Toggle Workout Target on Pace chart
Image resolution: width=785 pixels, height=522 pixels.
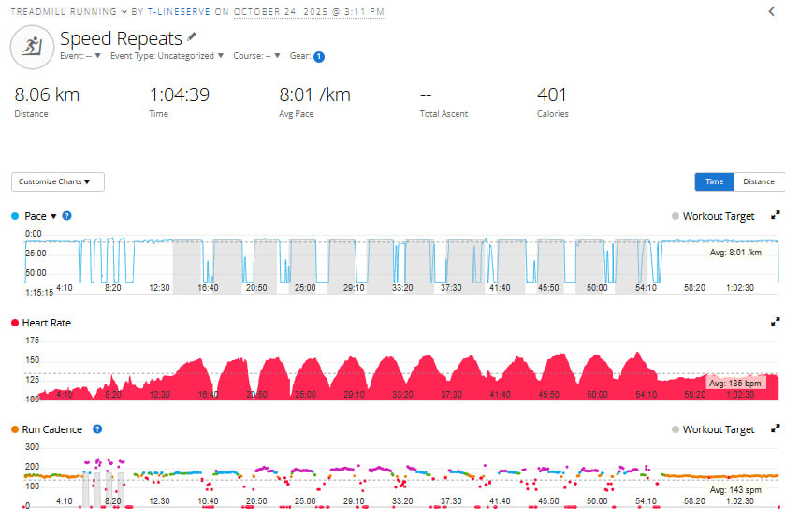(713, 216)
